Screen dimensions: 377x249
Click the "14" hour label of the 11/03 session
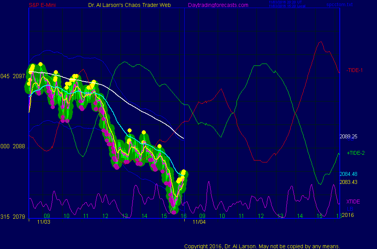coord(144,216)
